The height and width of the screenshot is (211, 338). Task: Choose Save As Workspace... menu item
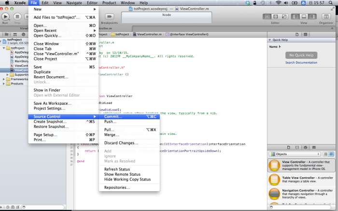point(63,103)
